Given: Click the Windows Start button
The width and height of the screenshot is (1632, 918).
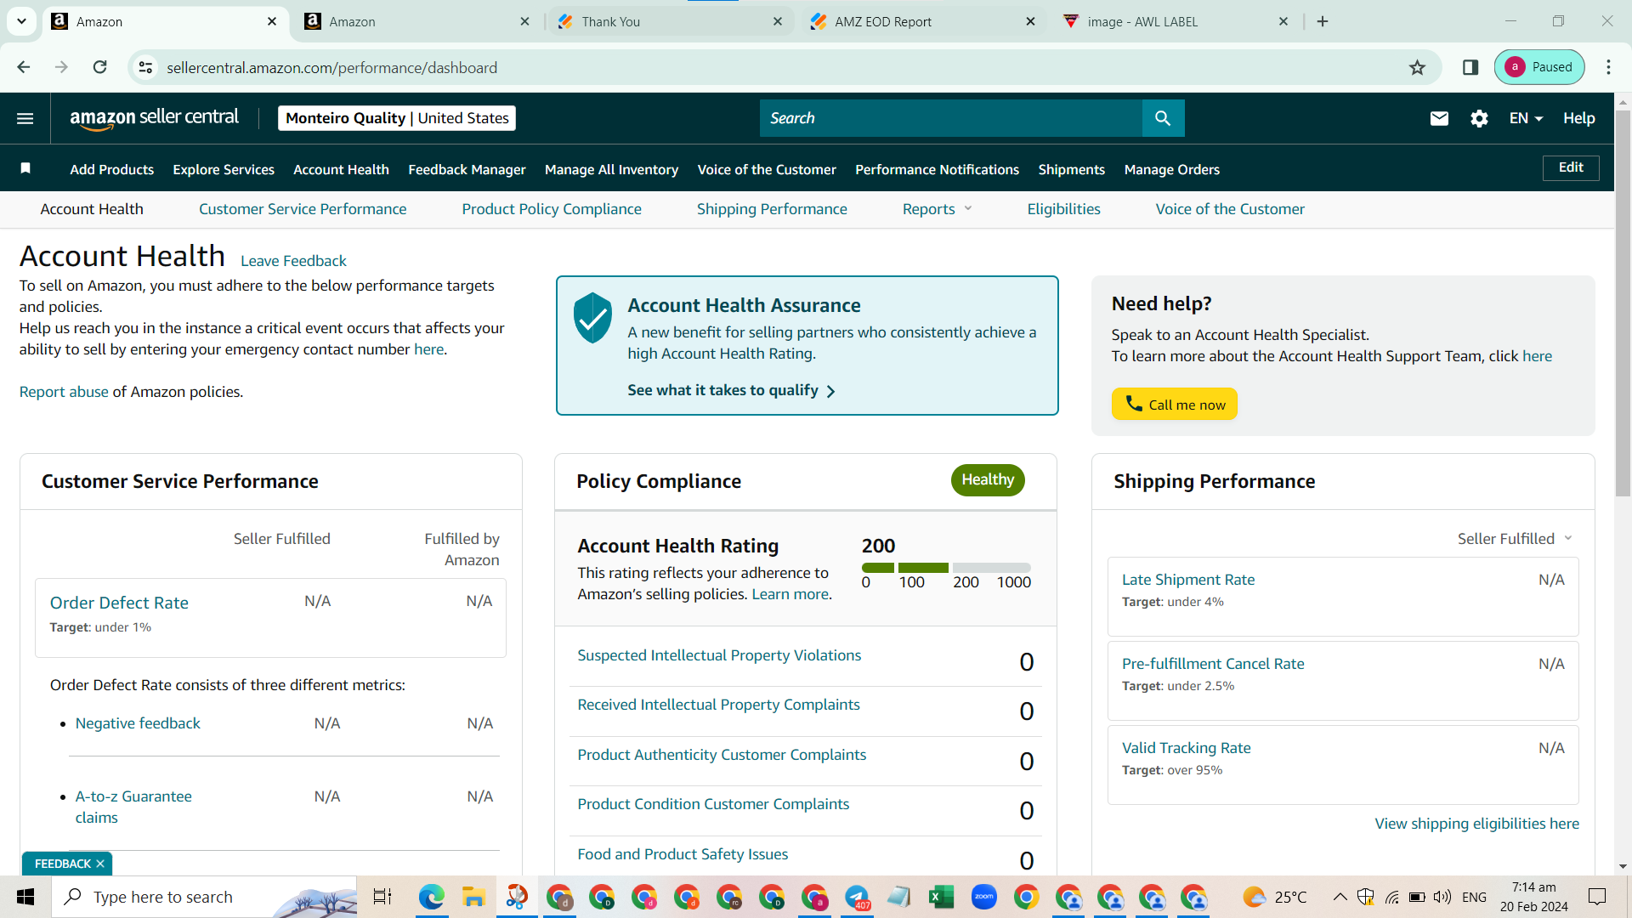Looking at the screenshot, I should pyautogui.click(x=25, y=897).
